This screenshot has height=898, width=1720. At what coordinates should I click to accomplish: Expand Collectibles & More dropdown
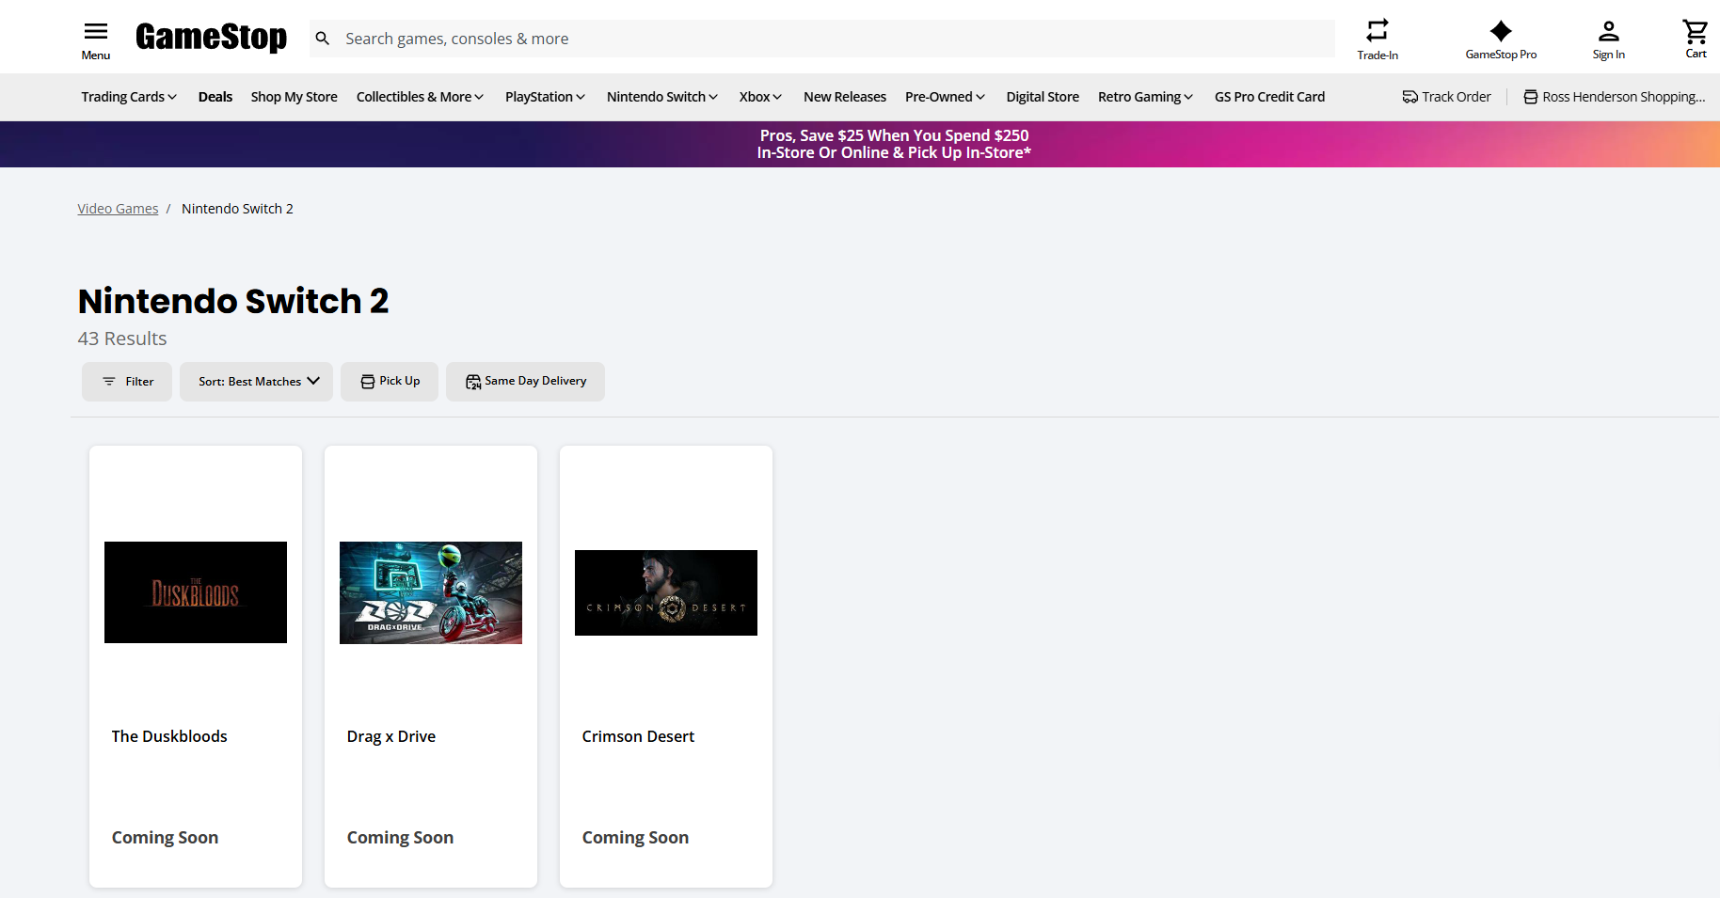pyautogui.click(x=420, y=97)
